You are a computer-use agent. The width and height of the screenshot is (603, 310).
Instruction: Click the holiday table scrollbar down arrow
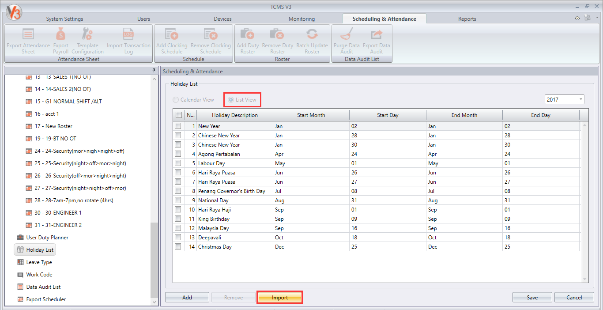click(585, 279)
